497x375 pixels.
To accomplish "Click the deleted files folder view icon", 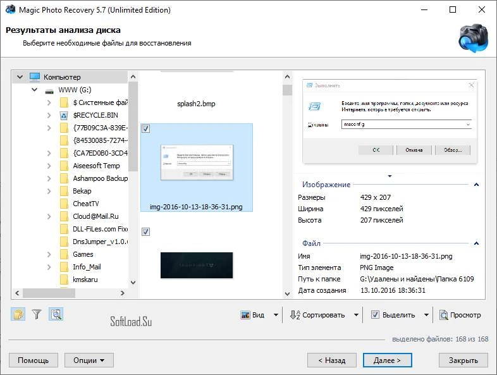I will pyautogui.click(x=18, y=314).
